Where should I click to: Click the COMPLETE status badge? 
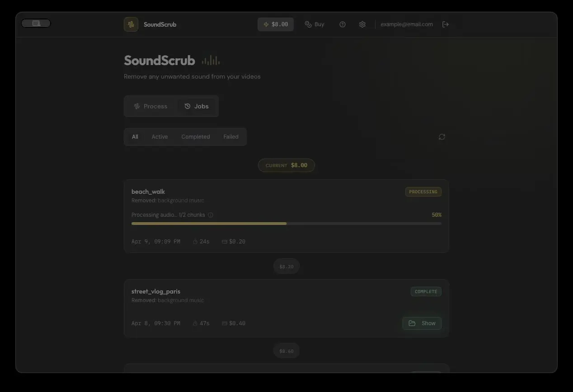point(426,292)
